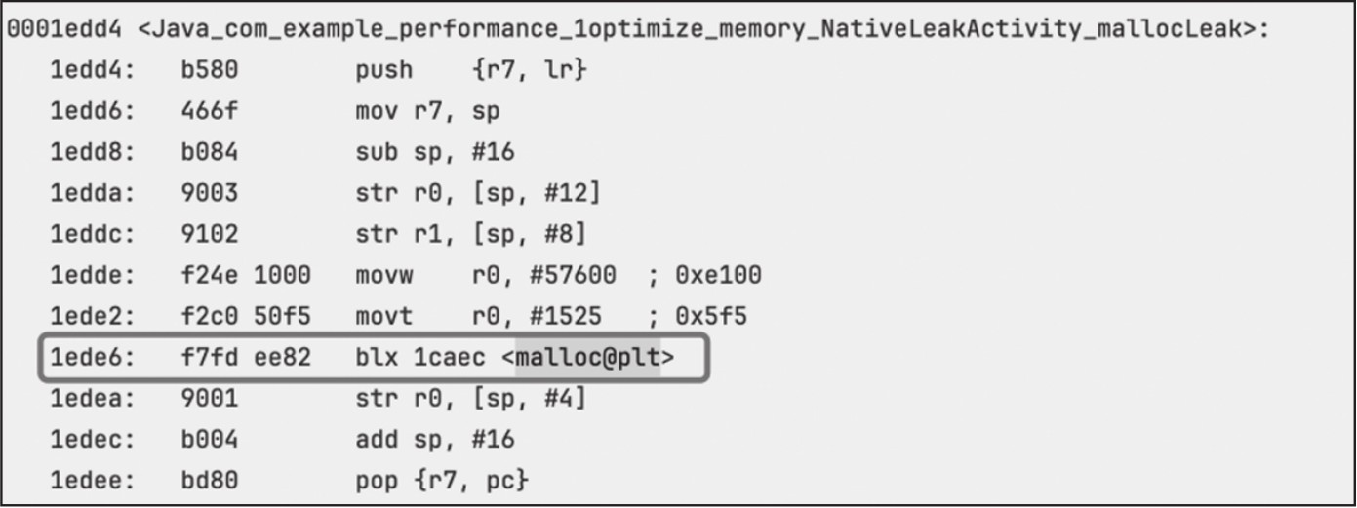Click the mov r7, sp instruction

tap(427, 111)
